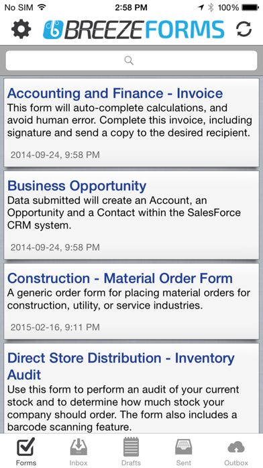Tap the Invoice form description text

[129, 120]
